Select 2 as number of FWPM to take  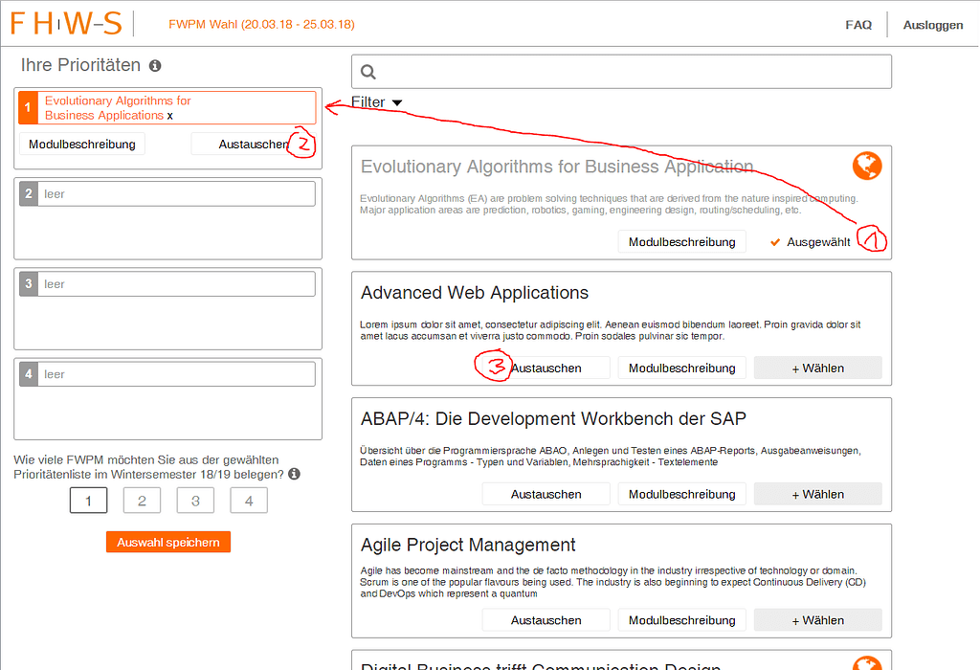[142, 500]
